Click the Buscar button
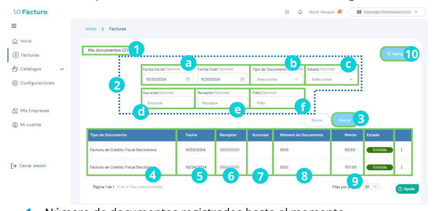The image size is (434, 211). point(345,120)
